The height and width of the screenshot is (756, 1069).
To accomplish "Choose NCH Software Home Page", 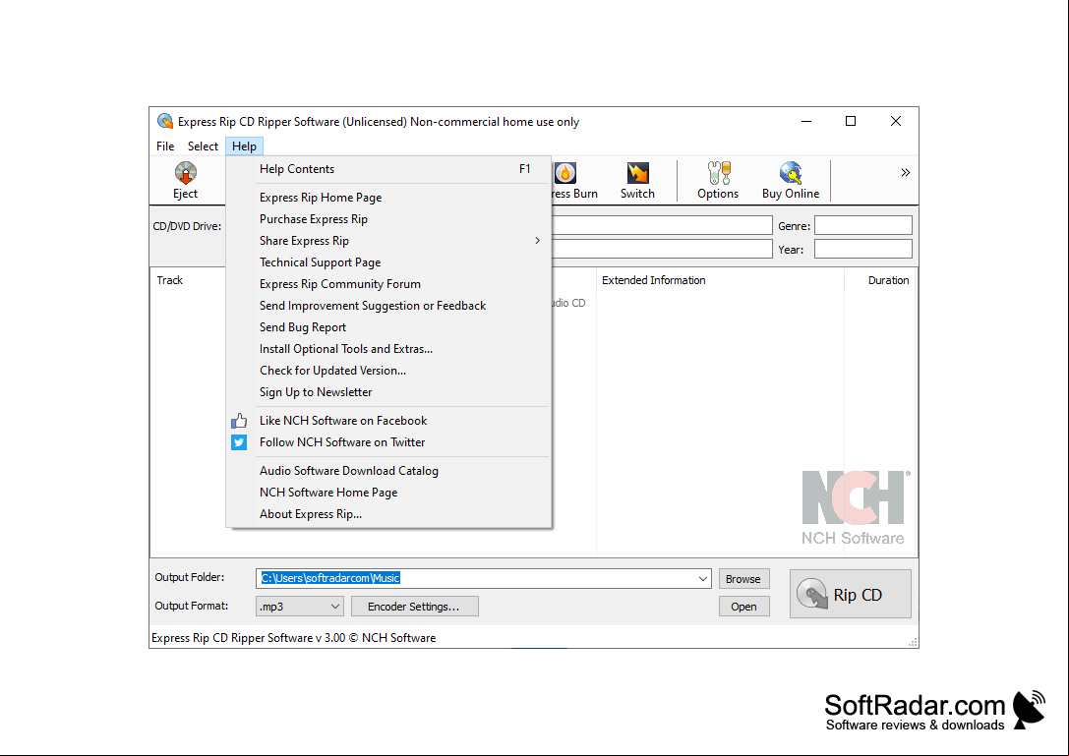I will coord(388,493).
